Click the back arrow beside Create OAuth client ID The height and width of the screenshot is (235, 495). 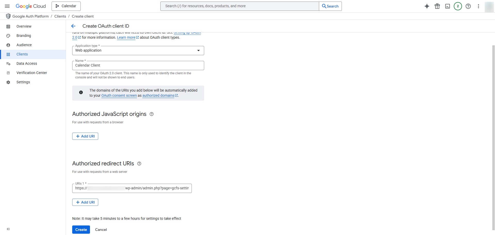pyautogui.click(x=73, y=26)
